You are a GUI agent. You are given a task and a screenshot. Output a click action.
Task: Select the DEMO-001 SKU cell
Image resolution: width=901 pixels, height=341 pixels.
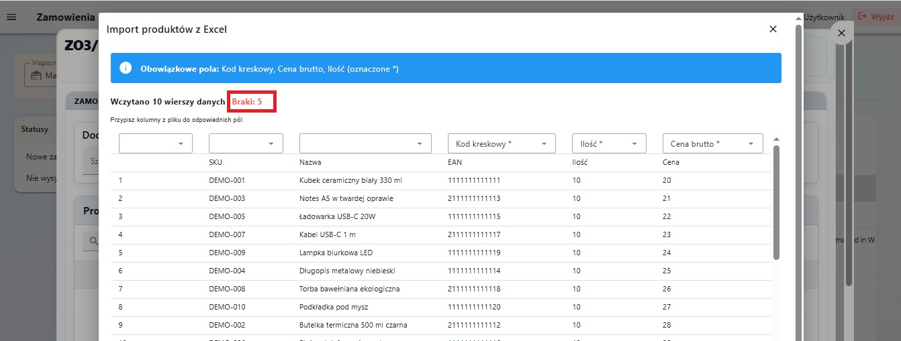(x=227, y=180)
